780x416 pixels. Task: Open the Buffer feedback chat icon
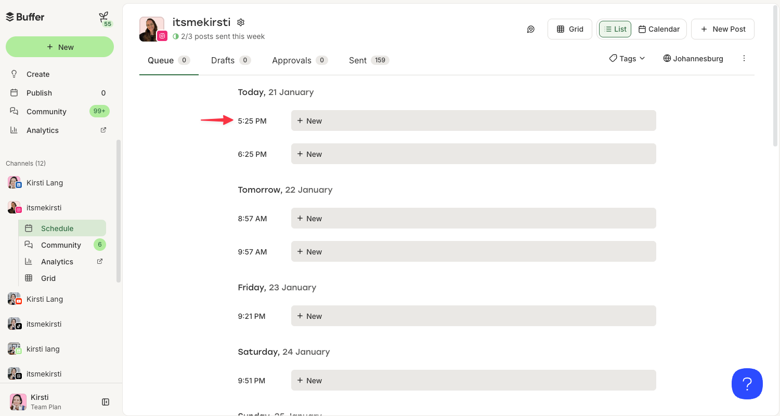click(530, 29)
